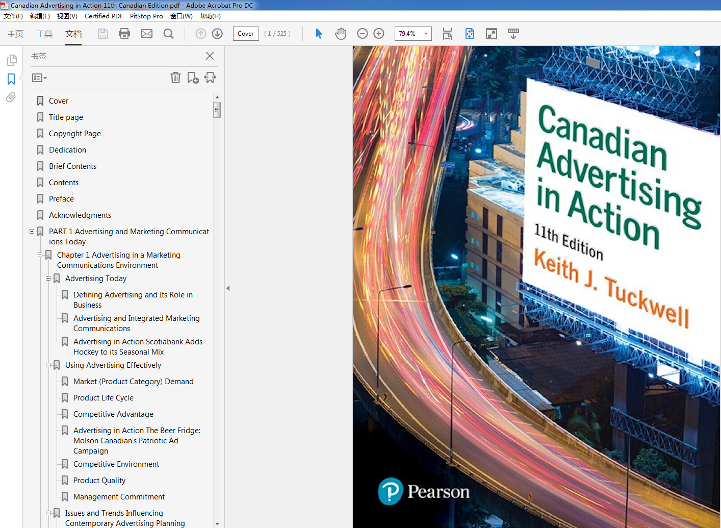Click scrollbar up arrow in bookmarks
Image resolution: width=721 pixels, height=528 pixels.
point(217,97)
